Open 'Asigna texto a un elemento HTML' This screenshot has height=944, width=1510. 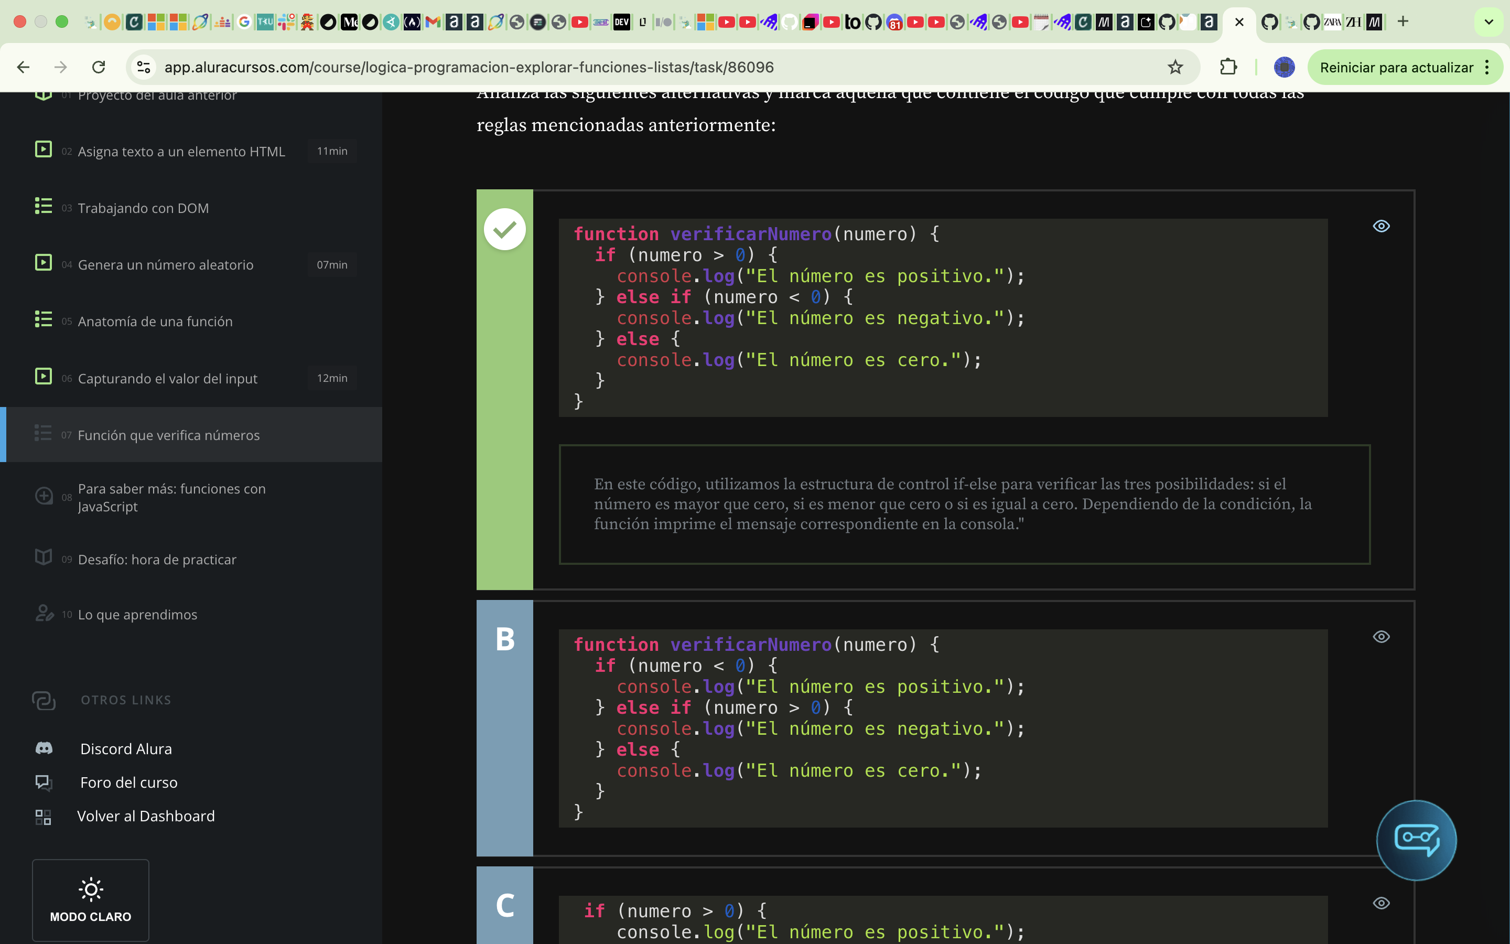[181, 151]
